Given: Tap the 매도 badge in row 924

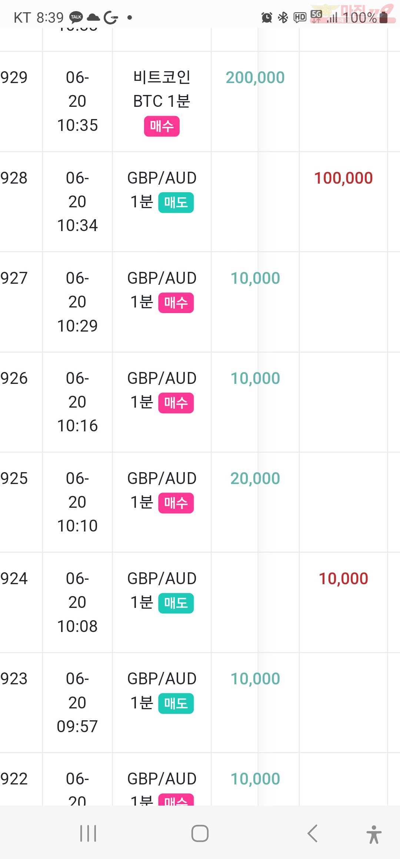Looking at the screenshot, I should coord(176,603).
